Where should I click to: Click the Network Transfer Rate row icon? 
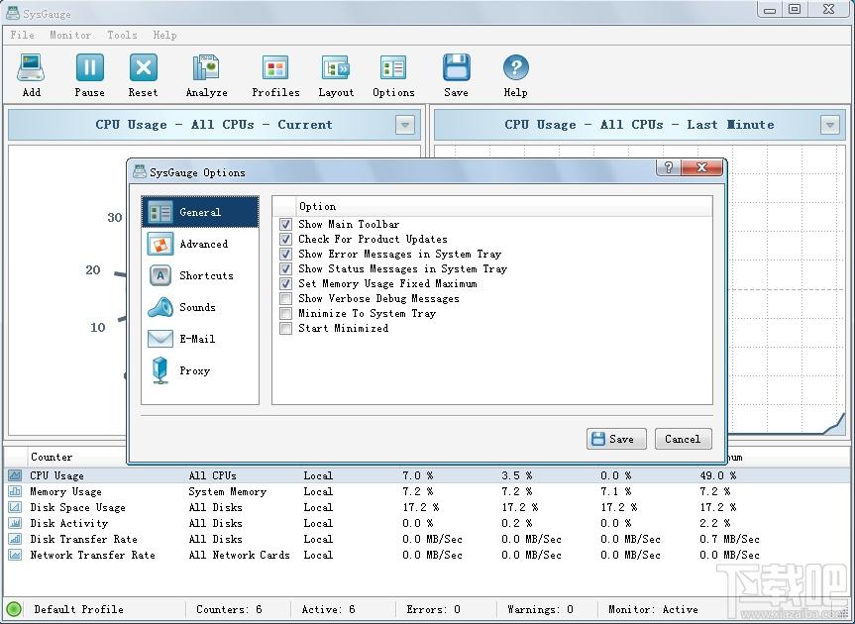click(15, 555)
